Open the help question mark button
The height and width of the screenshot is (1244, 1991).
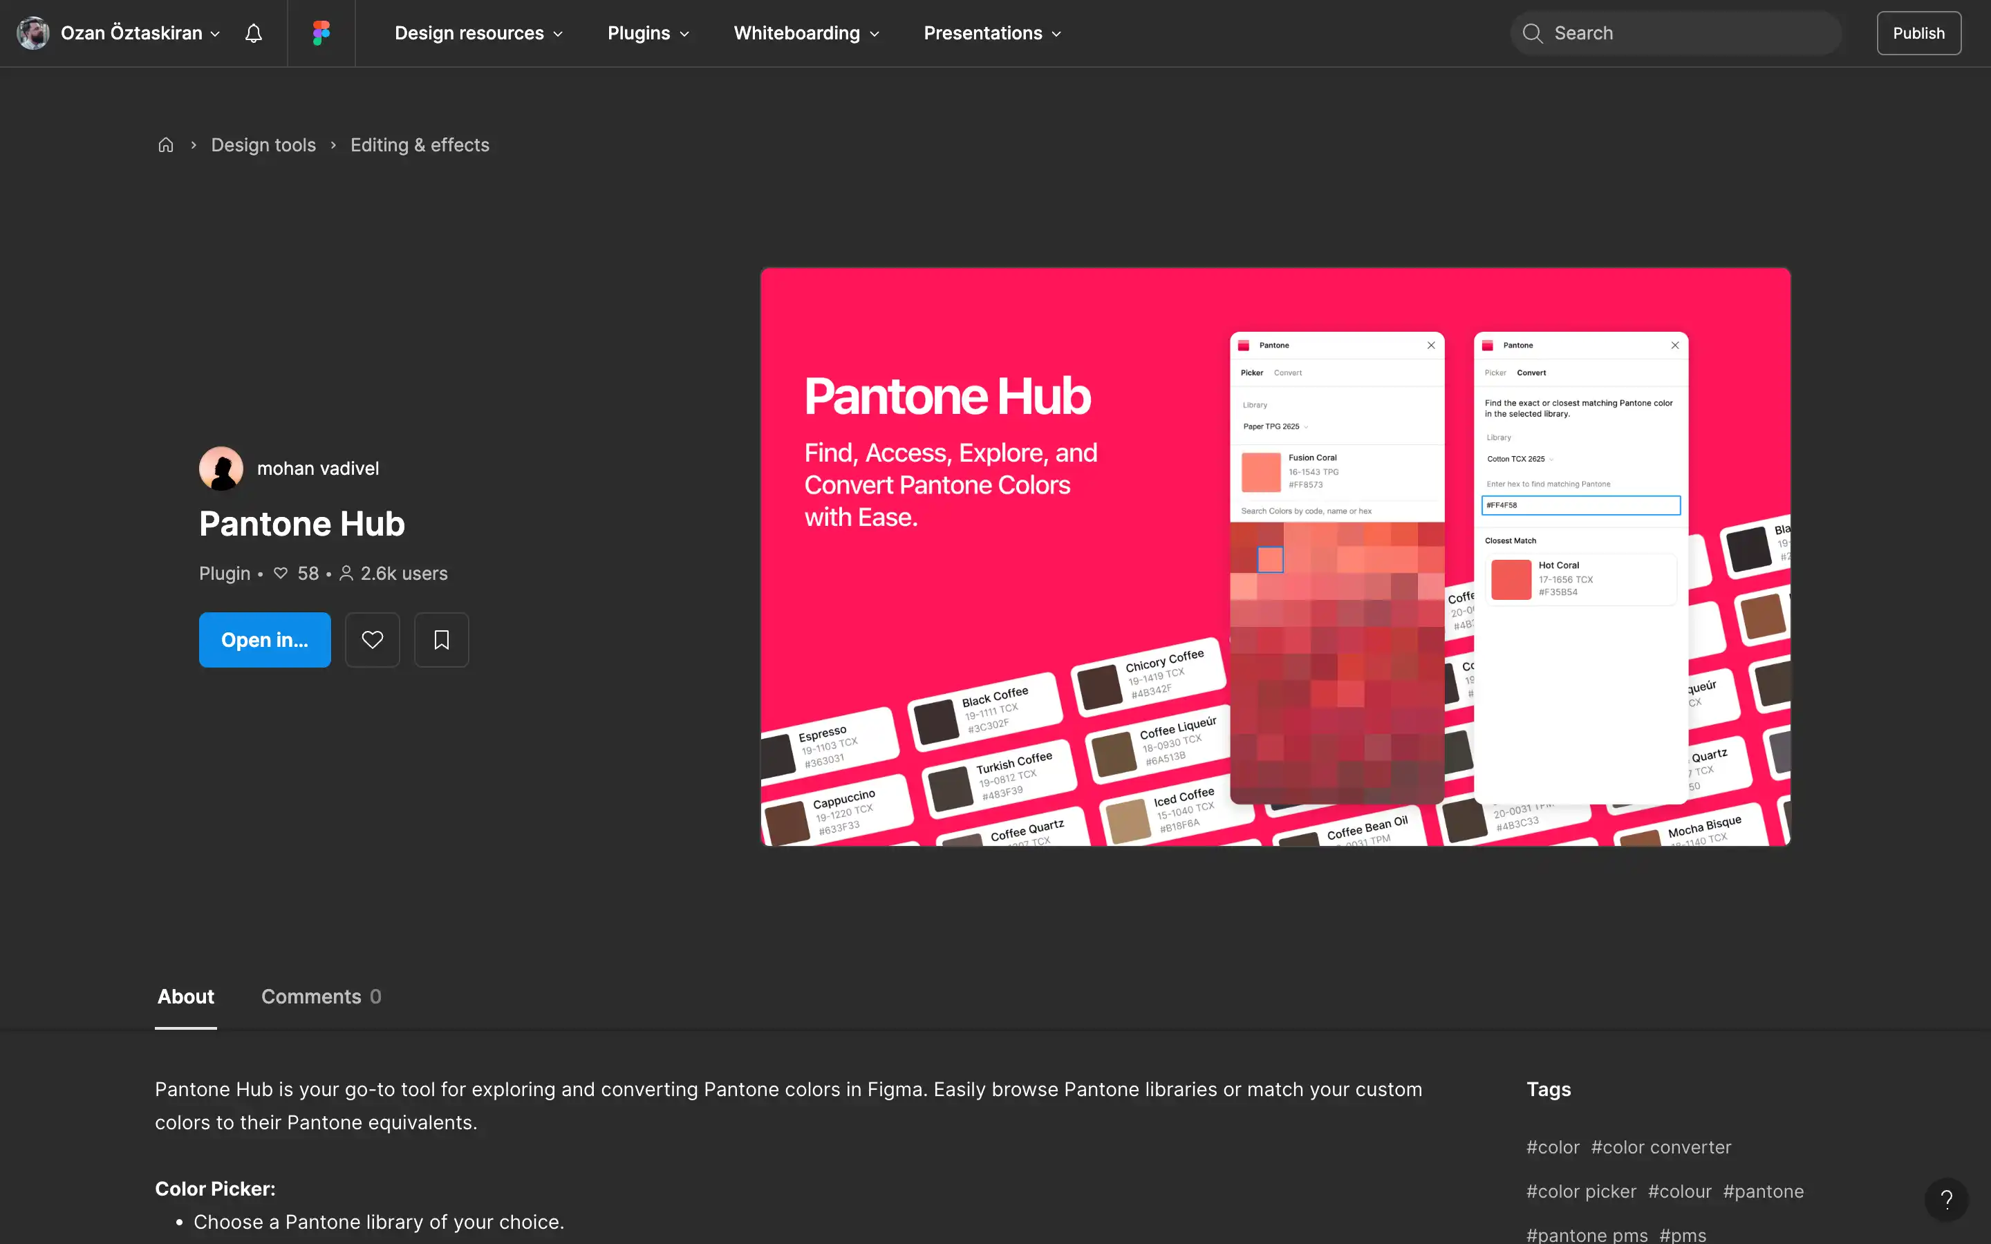(1946, 1199)
